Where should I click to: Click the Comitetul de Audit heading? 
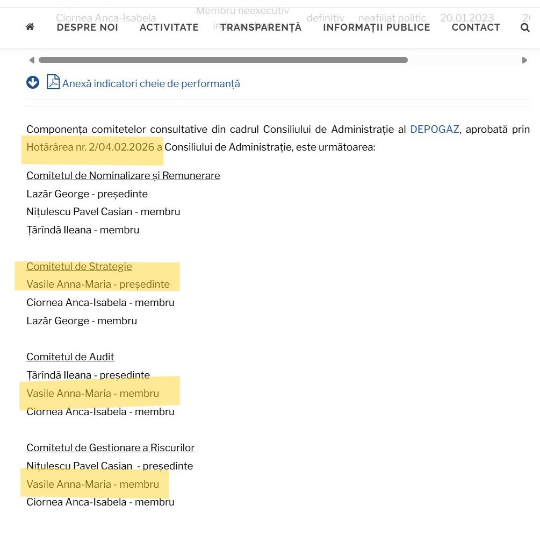click(x=70, y=357)
